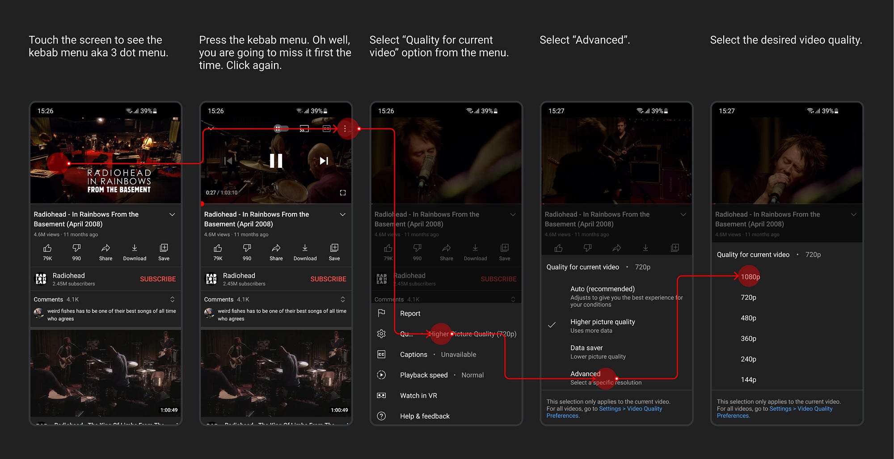The height and width of the screenshot is (459, 894).
Task: Tap the Download icon in the second phone
Action: point(305,248)
